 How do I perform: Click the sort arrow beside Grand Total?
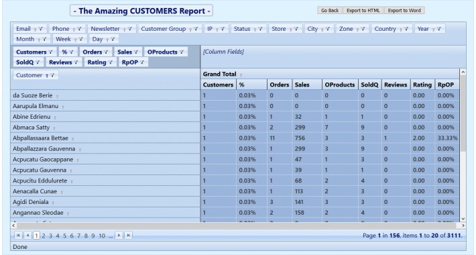click(x=241, y=74)
